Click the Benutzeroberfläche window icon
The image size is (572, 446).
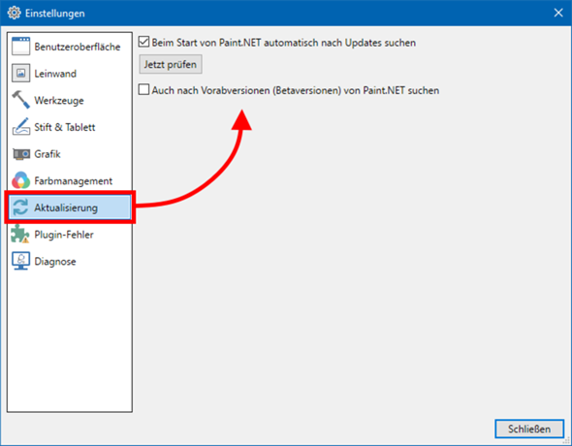click(20, 47)
